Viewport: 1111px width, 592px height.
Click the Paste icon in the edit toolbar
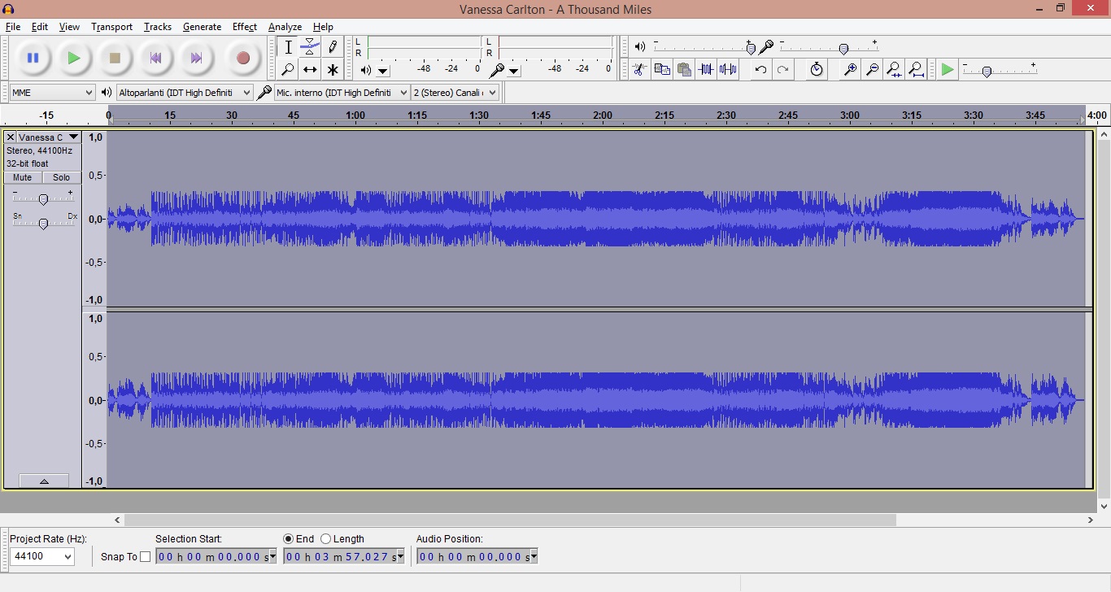(x=684, y=70)
